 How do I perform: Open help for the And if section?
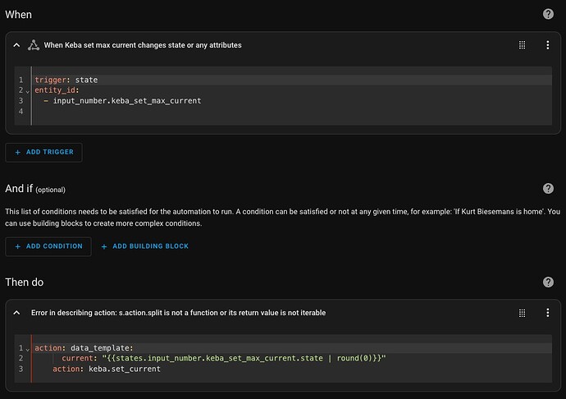548,189
